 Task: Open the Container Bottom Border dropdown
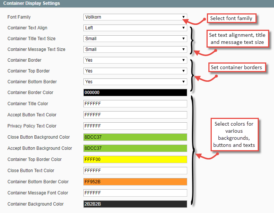[x=135, y=82]
